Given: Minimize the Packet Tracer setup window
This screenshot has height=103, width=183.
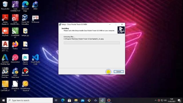Looking at the screenshot, I should point(110,24).
